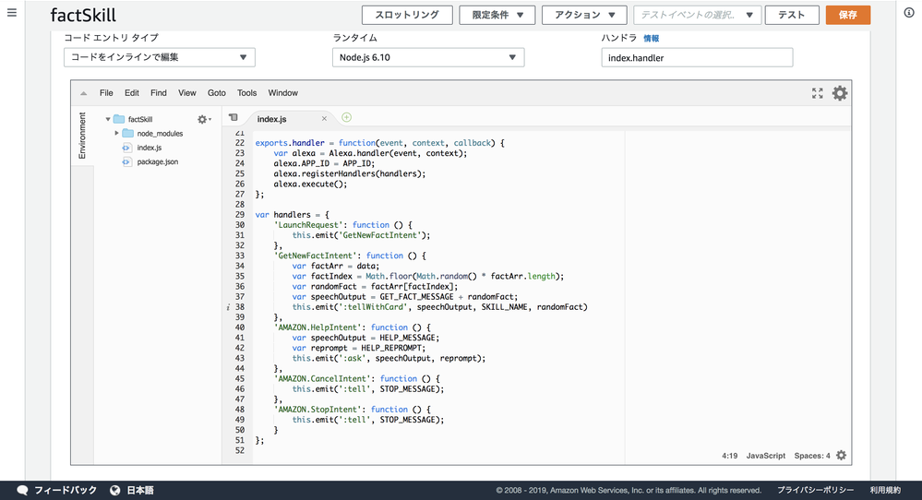Screen dimensions: 922x500
Task: Change the JavaScript language mode
Action: pos(766,456)
